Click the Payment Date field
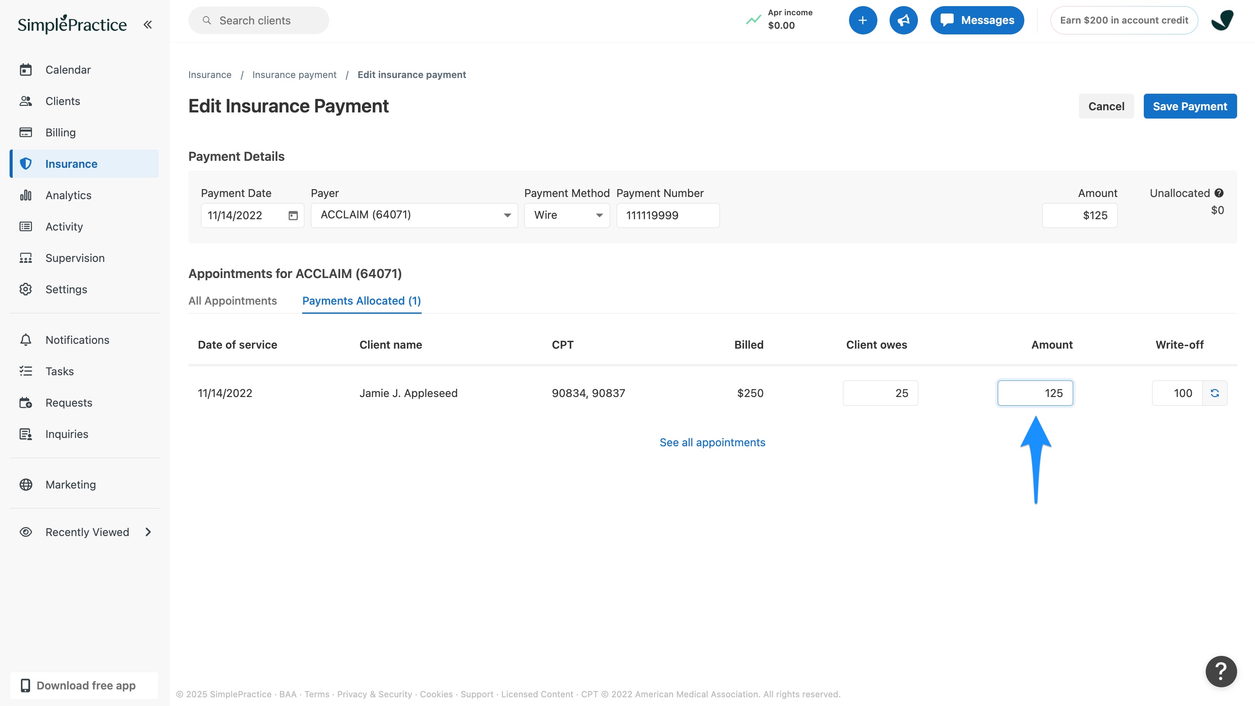The width and height of the screenshot is (1255, 706). coord(252,215)
